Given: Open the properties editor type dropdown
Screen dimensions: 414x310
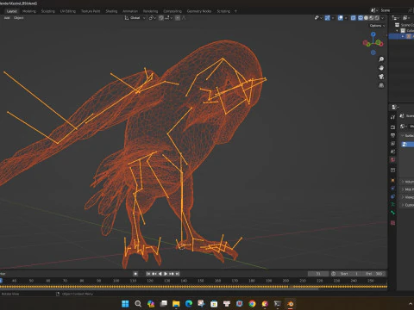Looking at the screenshot, I should pyautogui.click(x=396, y=107).
